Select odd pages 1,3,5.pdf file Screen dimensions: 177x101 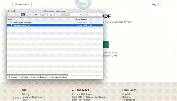click(x=55, y=25)
